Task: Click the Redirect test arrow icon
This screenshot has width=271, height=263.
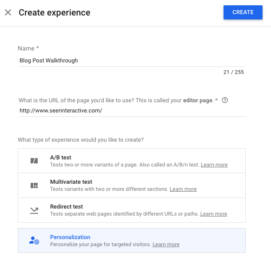Action: (x=34, y=210)
